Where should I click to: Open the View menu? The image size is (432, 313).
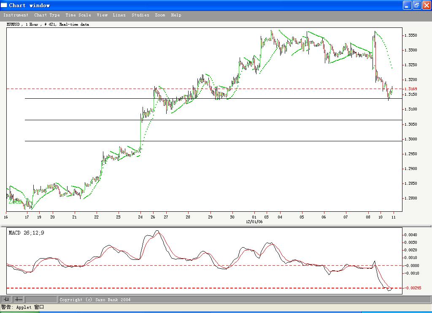coord(102,15)
